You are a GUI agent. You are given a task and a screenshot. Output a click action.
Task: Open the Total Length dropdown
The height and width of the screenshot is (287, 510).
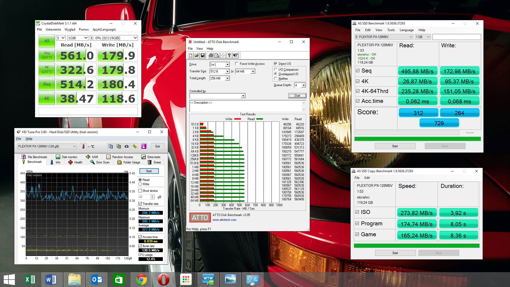coord(227,78)
